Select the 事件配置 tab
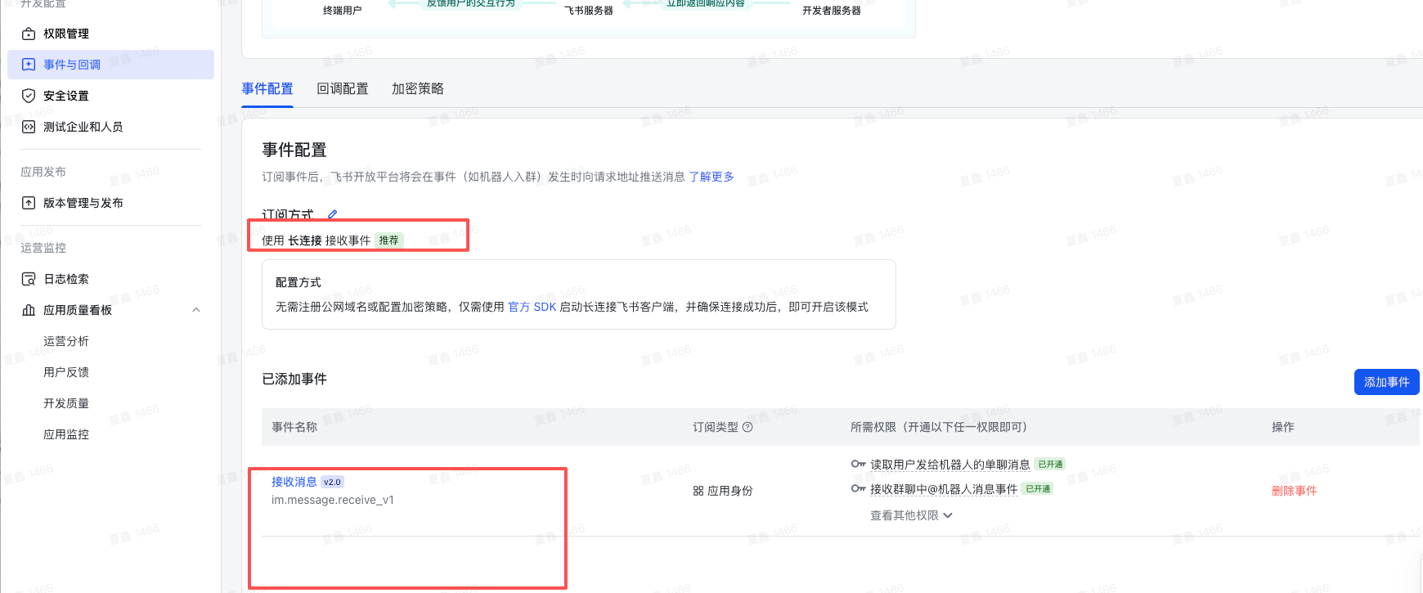The image size is (1423, 593). (267, 88)
